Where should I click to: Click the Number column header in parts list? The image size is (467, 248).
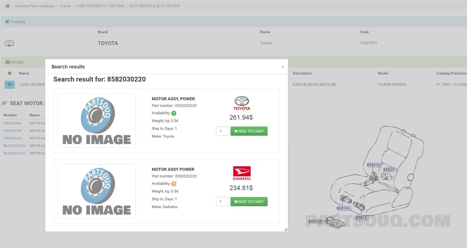click(x=10, y=115)
